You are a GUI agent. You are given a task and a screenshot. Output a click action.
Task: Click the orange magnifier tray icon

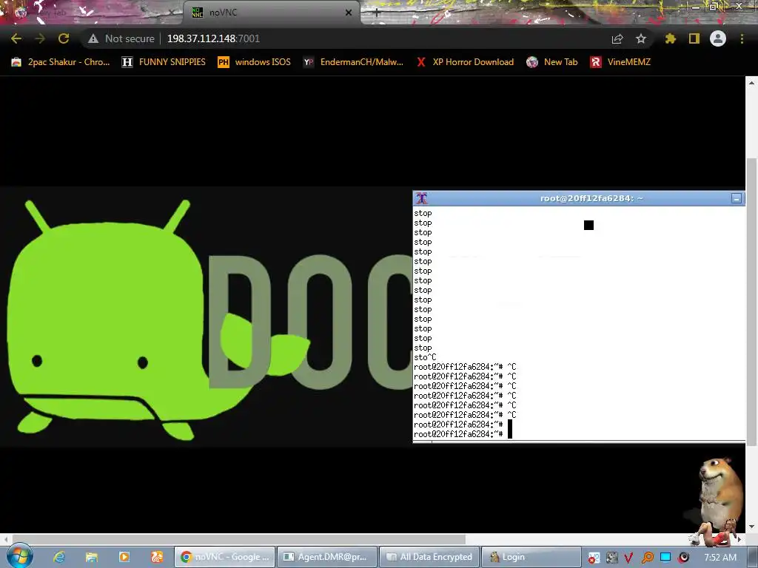click(x=647, y=558)
